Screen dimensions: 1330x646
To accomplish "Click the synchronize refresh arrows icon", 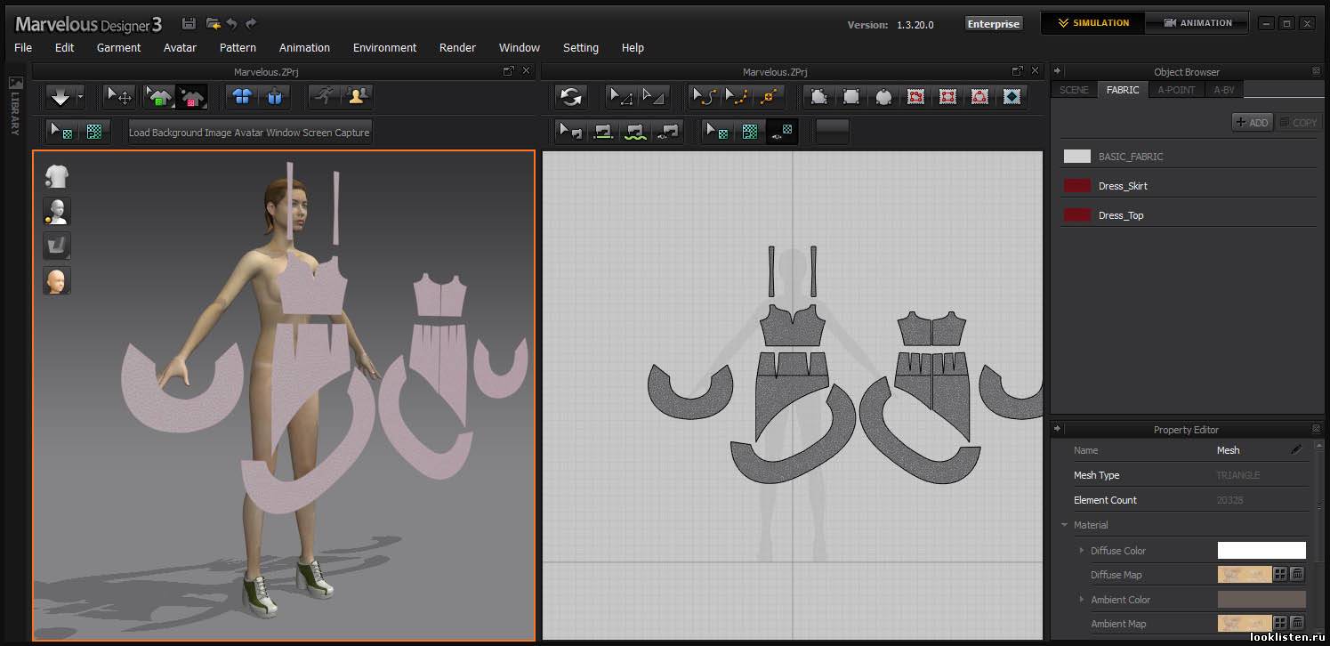I will pyautogui.click(x=571, y=97).
